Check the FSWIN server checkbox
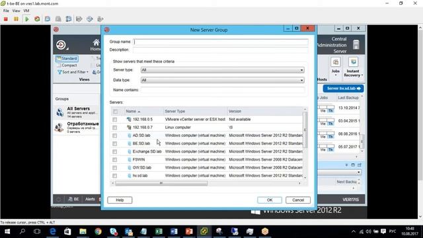This screenshot has height=238, width=423. (114, 160)
